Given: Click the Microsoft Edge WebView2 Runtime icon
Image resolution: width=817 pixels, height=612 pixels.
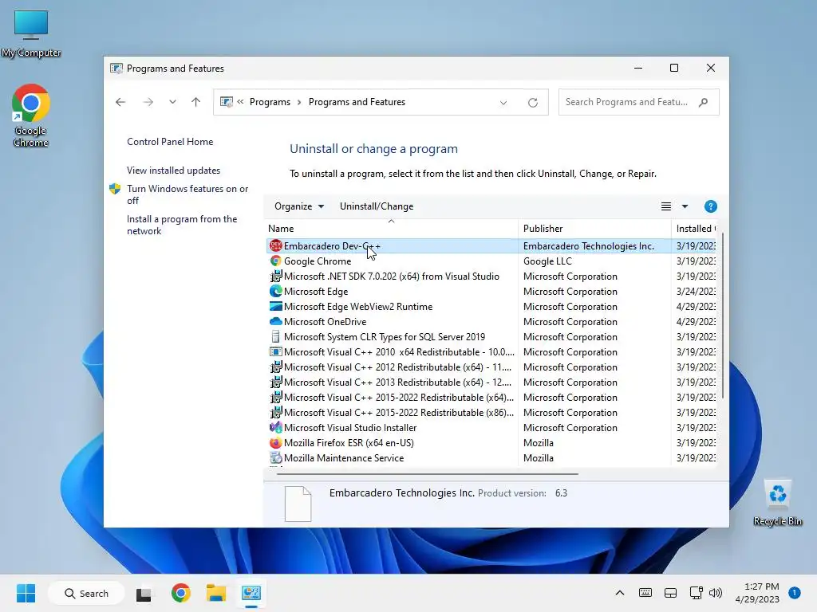Looking at the screenshot, I should tap(275, 307).
